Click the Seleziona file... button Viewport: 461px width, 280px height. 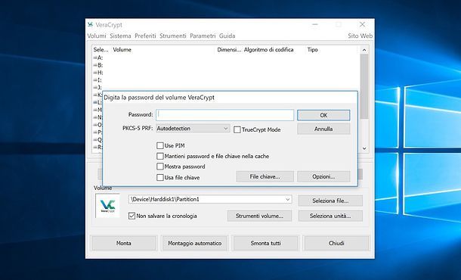tap(330, 201)
